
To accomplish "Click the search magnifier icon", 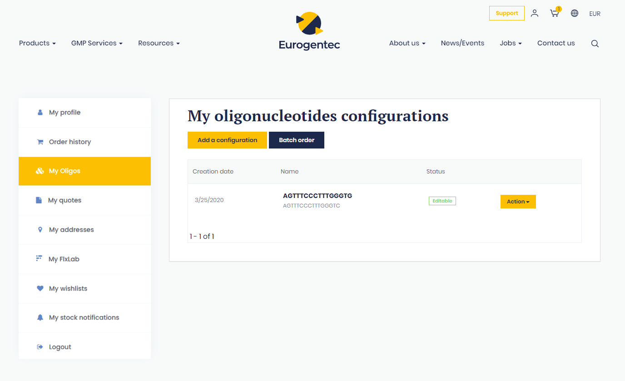I will pyautogui.click(x=595, y=44).
